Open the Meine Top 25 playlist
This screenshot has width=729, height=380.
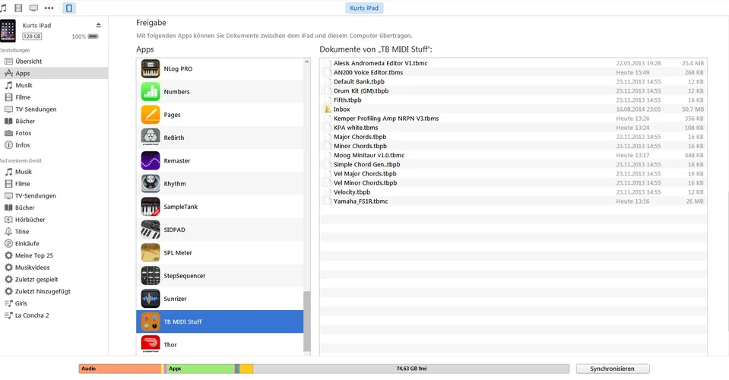(54, 255)
